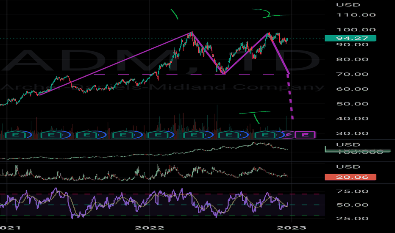Click the 50.00 label on the main price scale

tap(352, 104)
